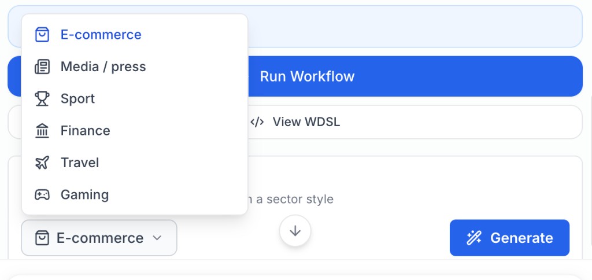Open the E-commerce sector dropdown

tap(99, 238)
